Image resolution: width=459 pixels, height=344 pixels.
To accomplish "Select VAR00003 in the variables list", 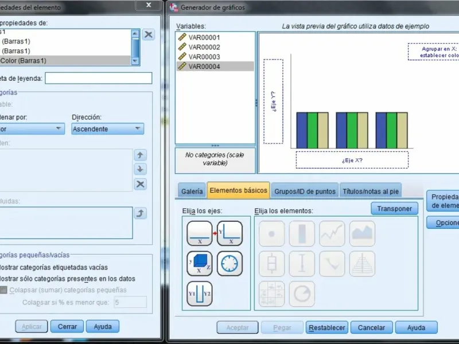I will point(215,56).
